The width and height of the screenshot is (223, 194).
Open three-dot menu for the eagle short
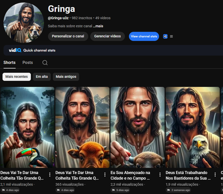[215, 175]
